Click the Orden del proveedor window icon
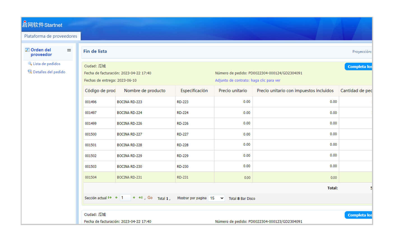The height and width of the screenshot is (241, 395). tap(27, 50)
